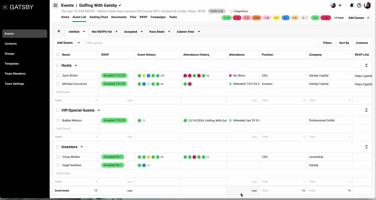This screenshot has width=376, height=200.
Task: Click the plus icon beside small avatar
Action: coord(340,5)
